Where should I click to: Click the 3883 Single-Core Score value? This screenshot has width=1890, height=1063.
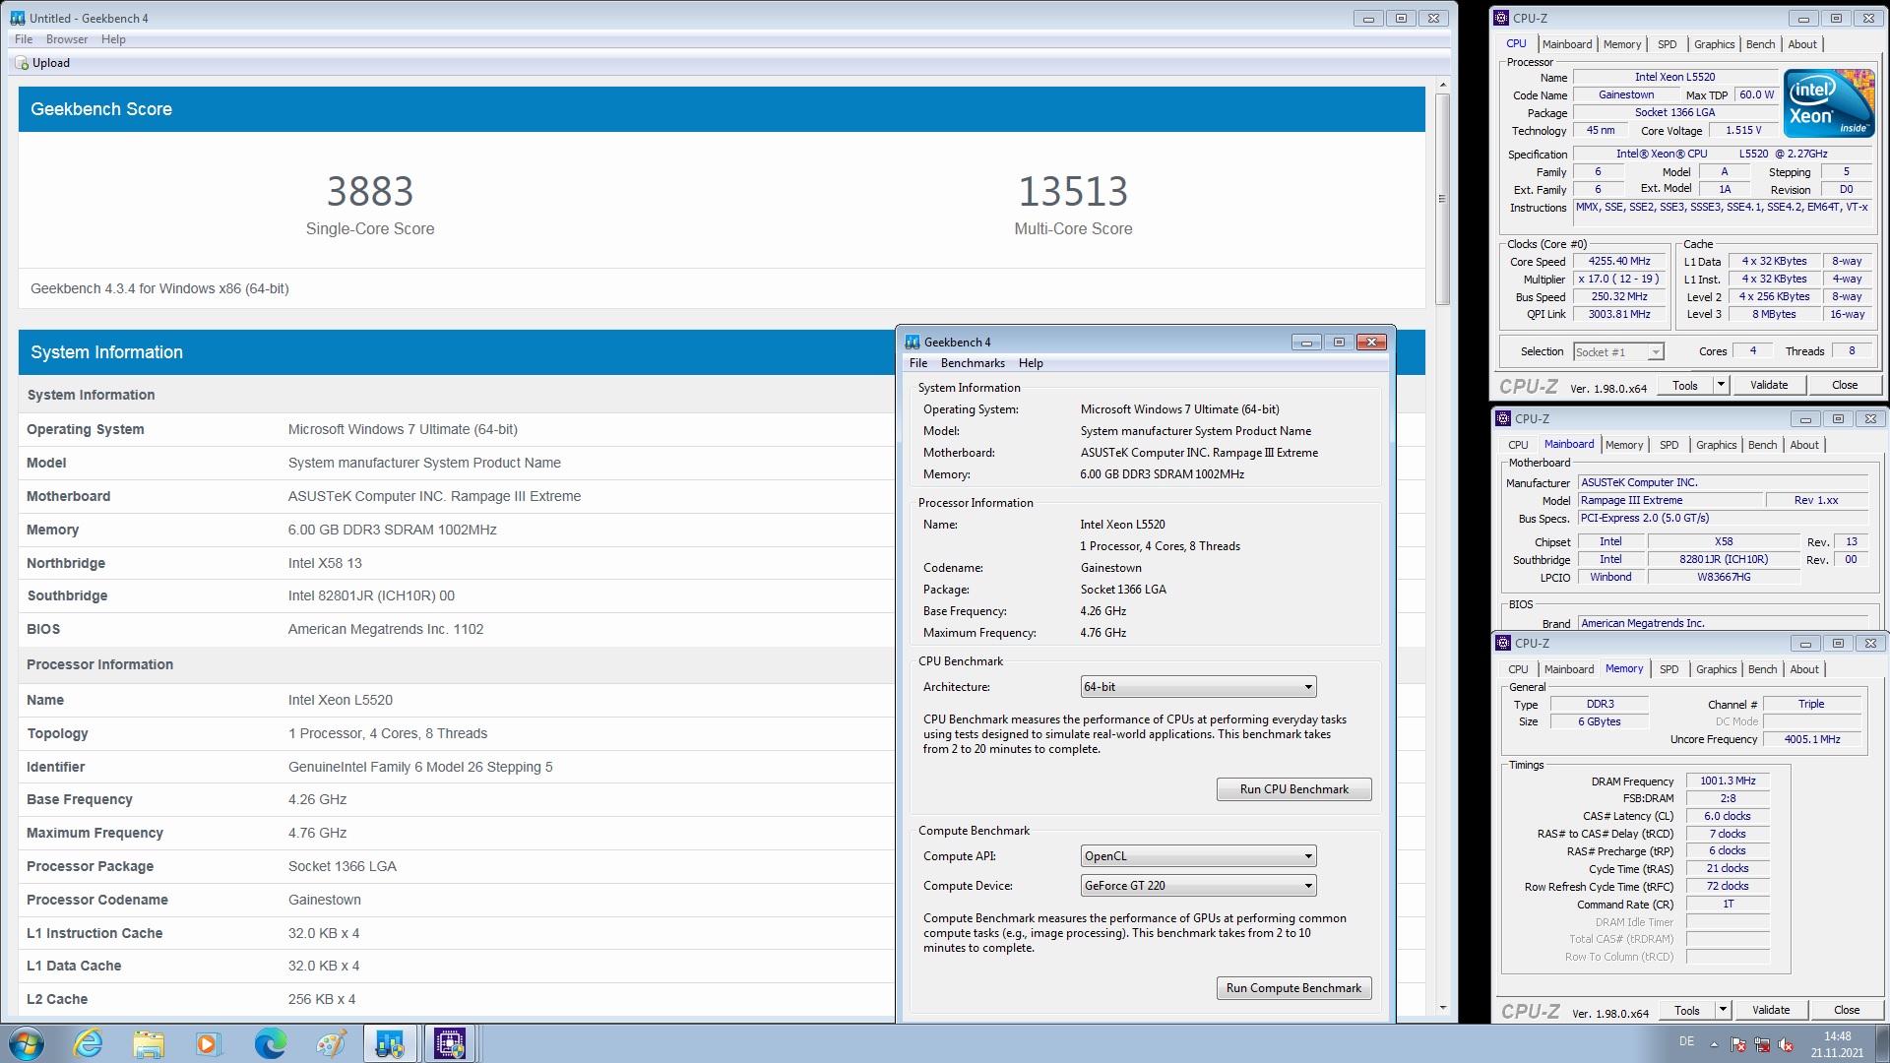click(x=370, y=191)
